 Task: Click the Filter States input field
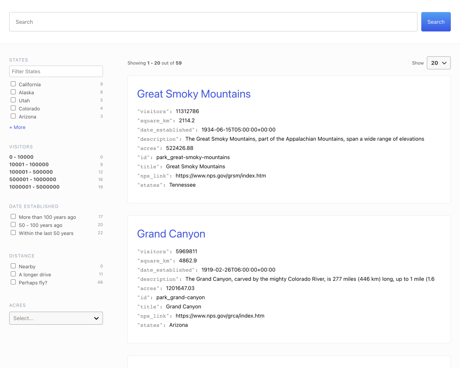click(x=56, y=71)
